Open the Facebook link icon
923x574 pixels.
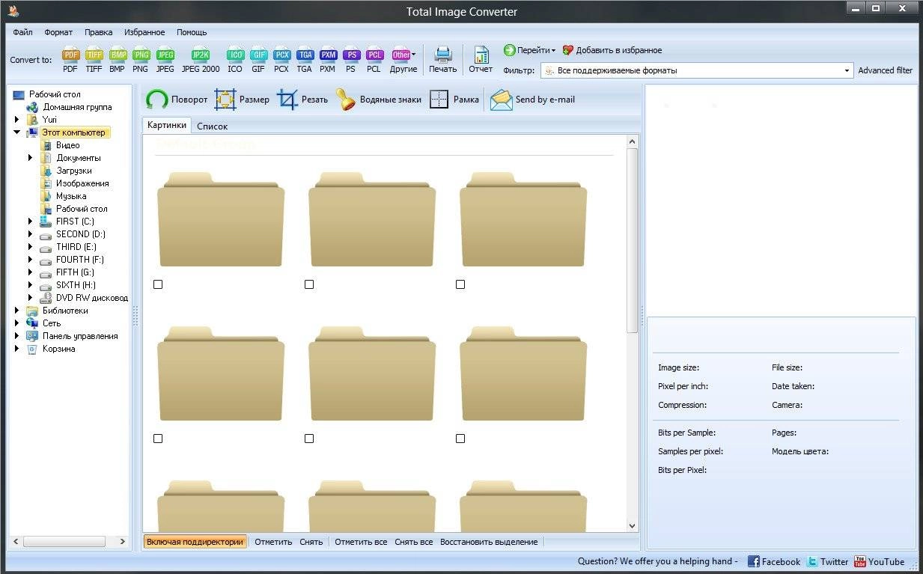(754, 561)
